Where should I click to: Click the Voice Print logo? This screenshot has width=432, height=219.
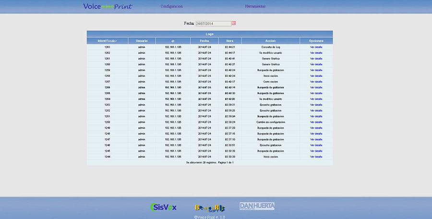pos(108,7)
